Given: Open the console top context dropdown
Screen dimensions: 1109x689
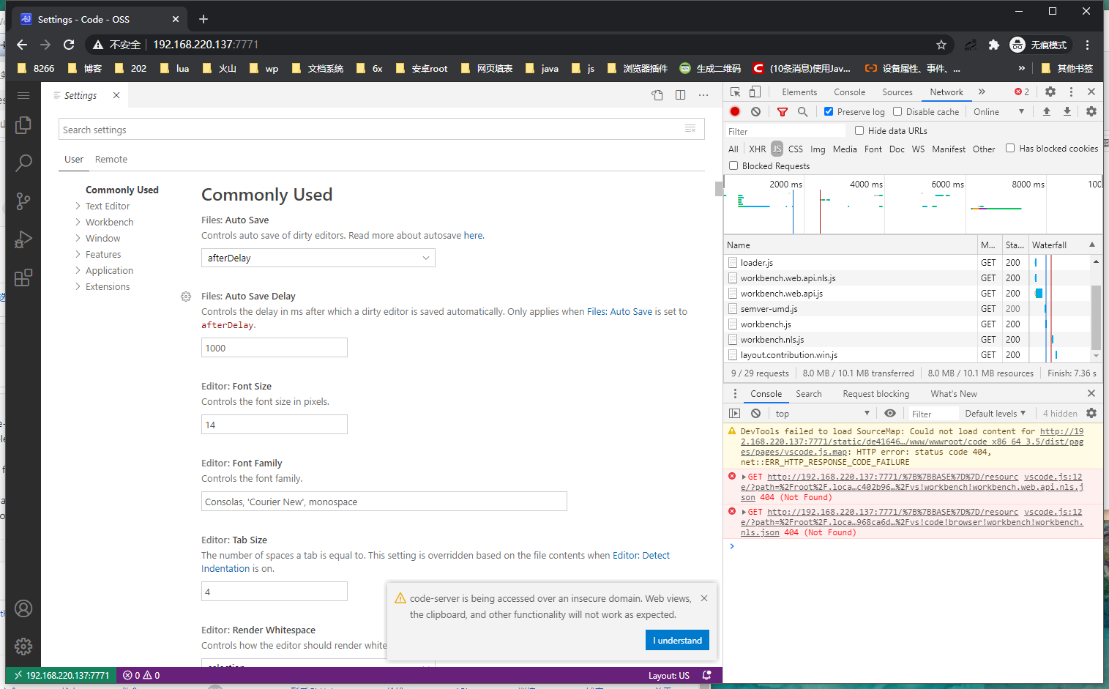Looking at the screenshot, I should pyautogui.click(x=823, y=414).
